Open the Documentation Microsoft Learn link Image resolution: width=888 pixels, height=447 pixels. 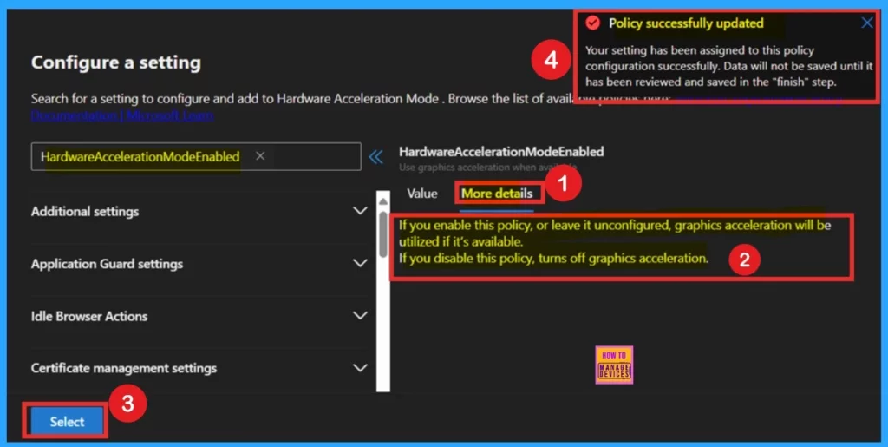[122, 115]
